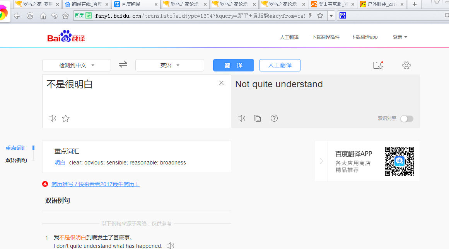Open the target language dropdown 英语
449x249 pixels.
pyautogui.click(x=169, y=65)
